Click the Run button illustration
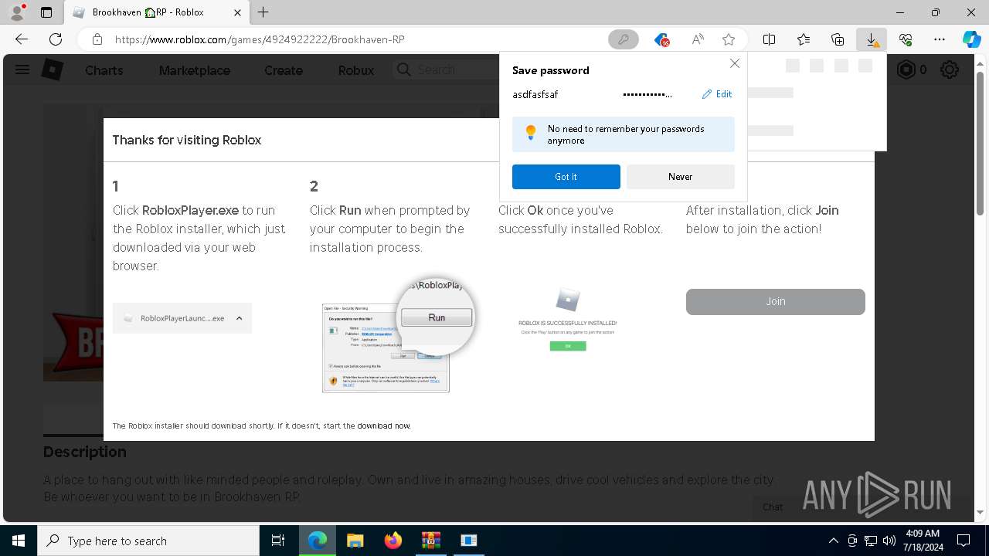The image size is (989, 556). pos(437,317)
